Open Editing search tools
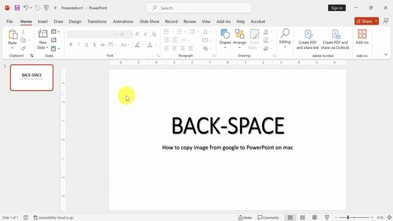The height and width of the screenshot is (221, 393). [285, 38]
